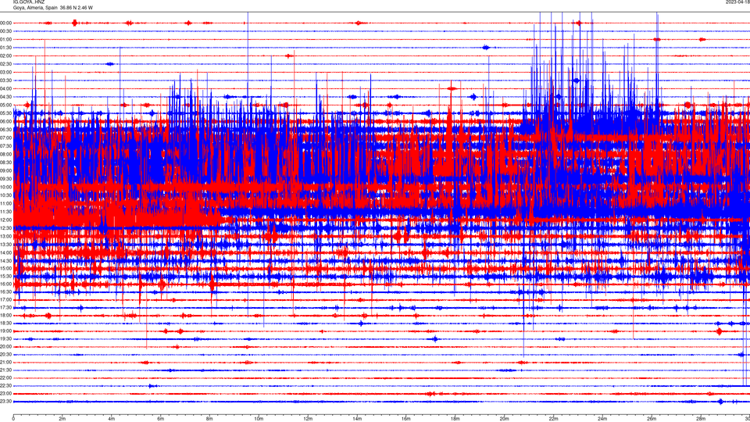Select the '10m' x-axis tick label
This screenshot has width=750, height=422.
pyautogui.click(x=259, y=419)
